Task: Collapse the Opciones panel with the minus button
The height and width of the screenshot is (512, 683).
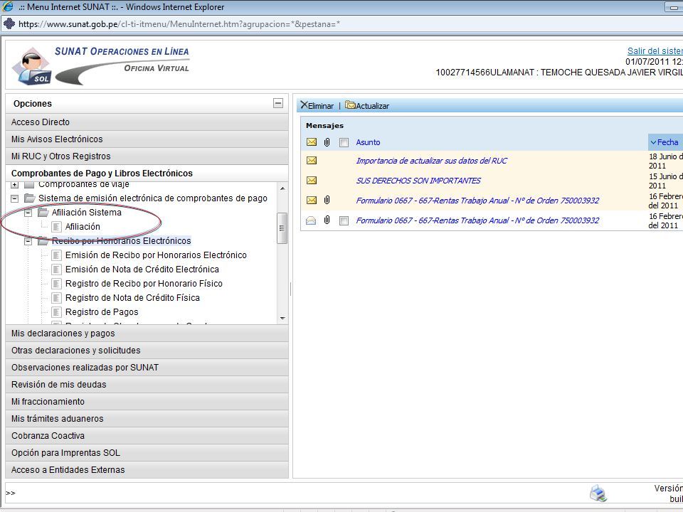Action: point(278,103)
